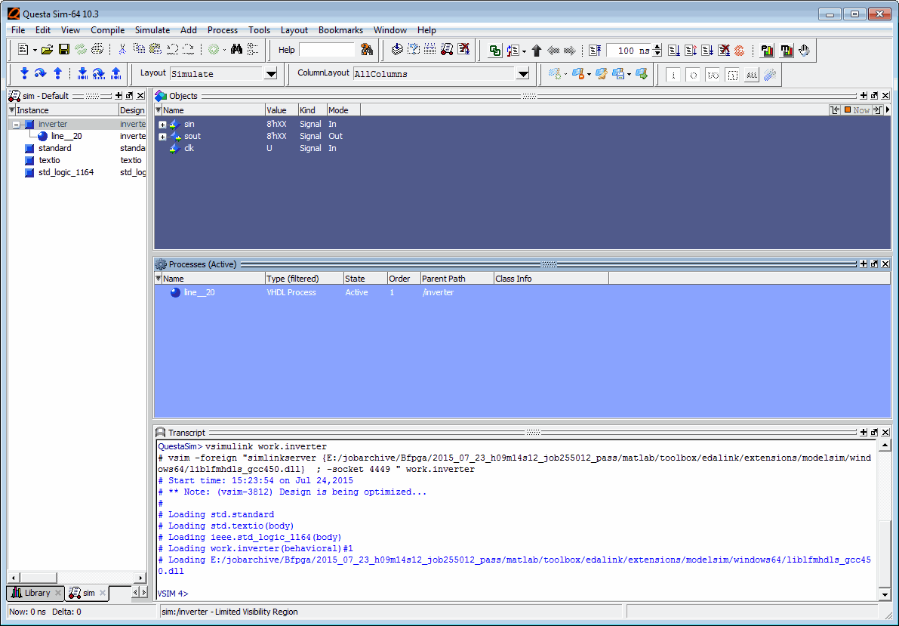Click the Run simulation icon
The image size is (899, 626).
673,51
